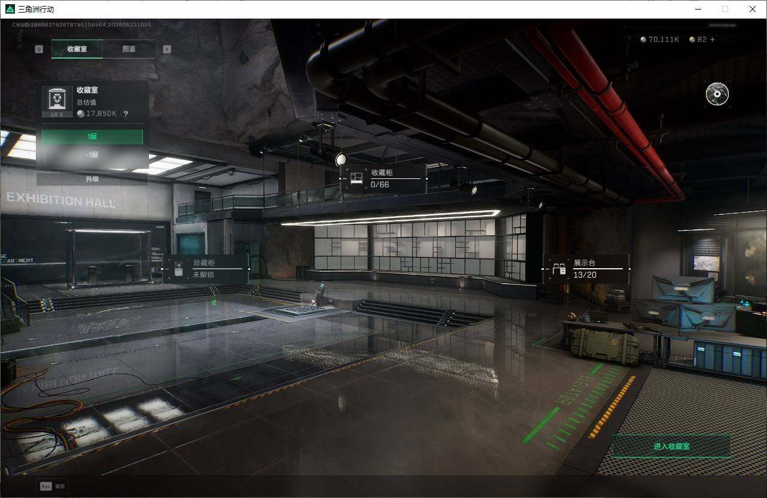
Task: Click the 82 gold currency amount
Action: pyautogui.click(x=702, y=40)
